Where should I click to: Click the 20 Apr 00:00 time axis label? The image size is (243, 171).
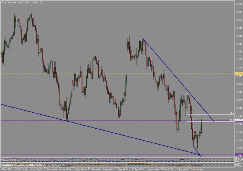167,169
